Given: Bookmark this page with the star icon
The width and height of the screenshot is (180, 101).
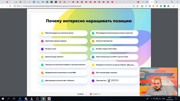Looking at the screenshot, I should [138, 6].
